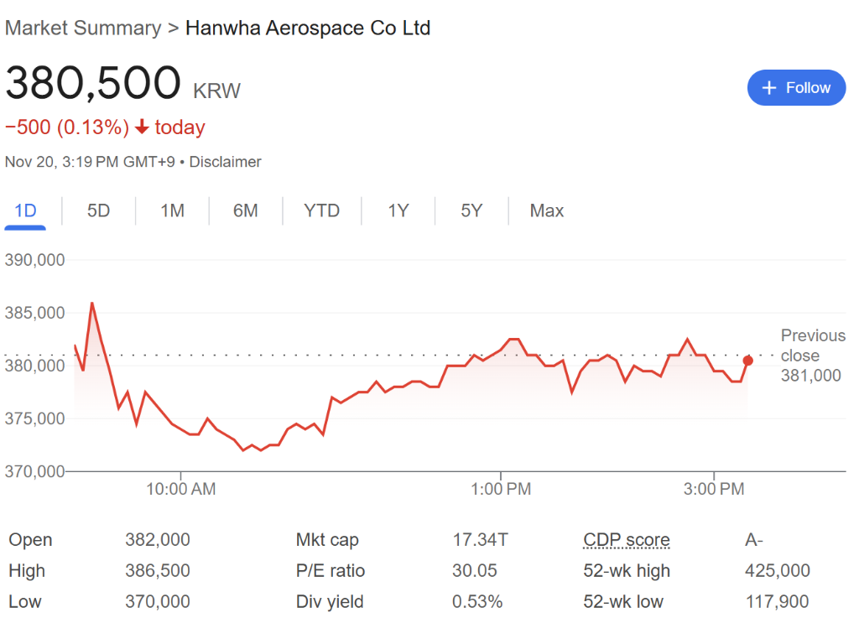
Task: Click the Follow button
Action: tap(796, 88)
